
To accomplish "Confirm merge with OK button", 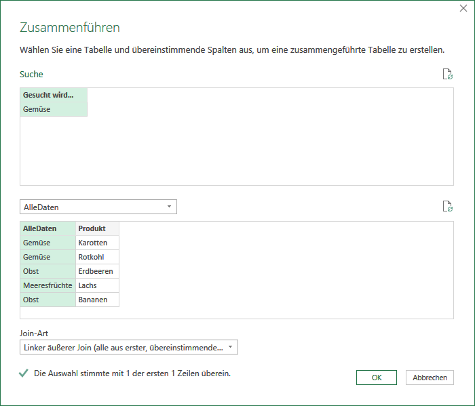I will click(x=376, y=378).
